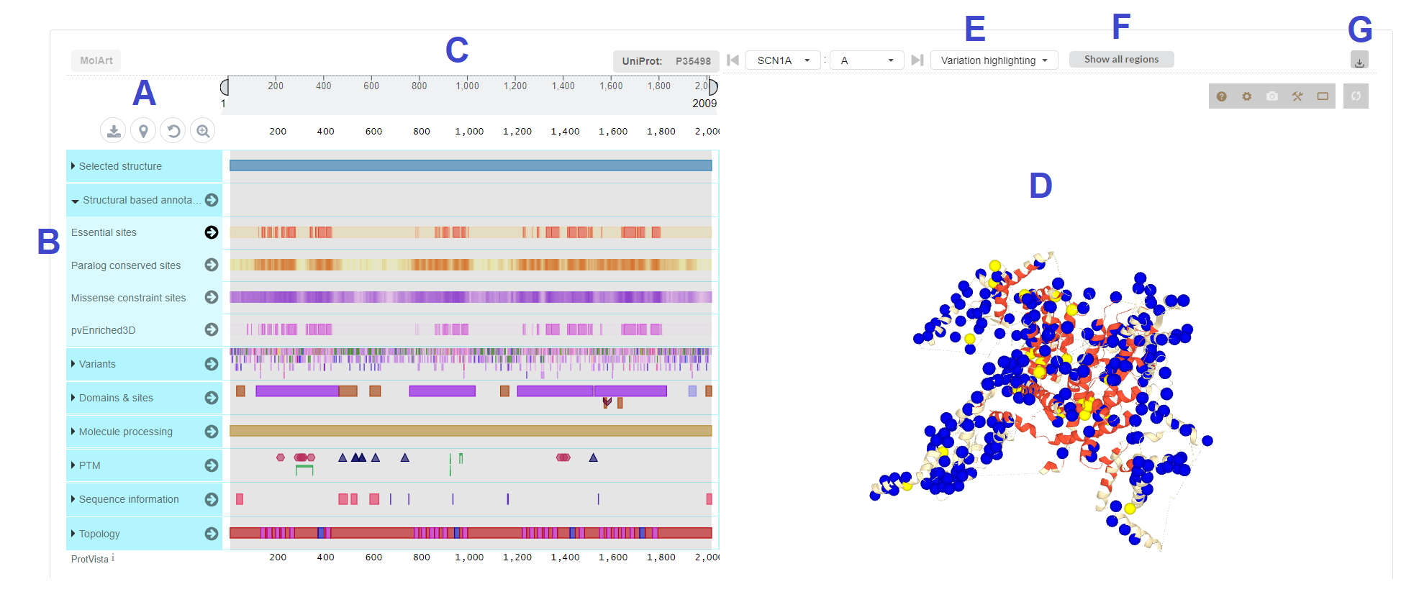Open the hammer-and-wrench controls panel
This screenshot has width=1419, height=615.
pos(1297,96)
